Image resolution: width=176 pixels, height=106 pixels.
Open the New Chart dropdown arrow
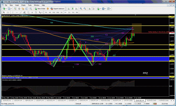tap(6, 9)
